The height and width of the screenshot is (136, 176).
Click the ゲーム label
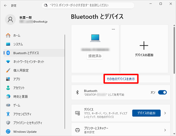17,105
